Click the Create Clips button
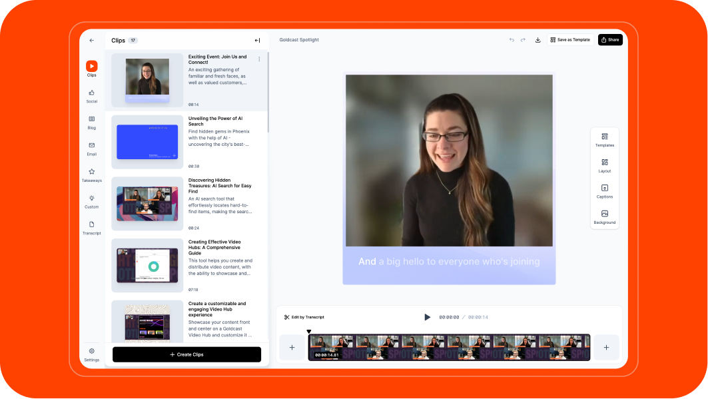Image resolution: width=708 pixels, height=399 pixels. pyautogui.click(x=186, y=354)
